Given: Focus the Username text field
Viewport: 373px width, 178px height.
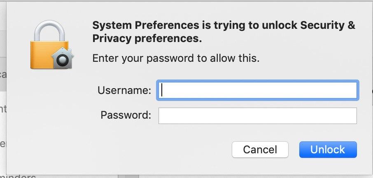Looking at the screenshot, I should tap(257, 90).
